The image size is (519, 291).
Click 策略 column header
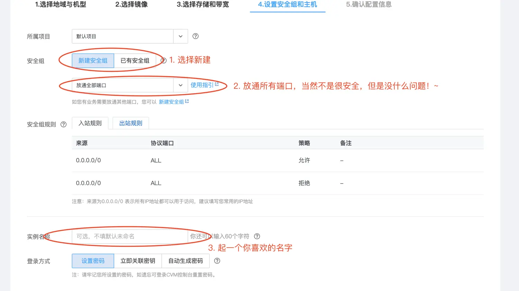(x=304, y=143)
